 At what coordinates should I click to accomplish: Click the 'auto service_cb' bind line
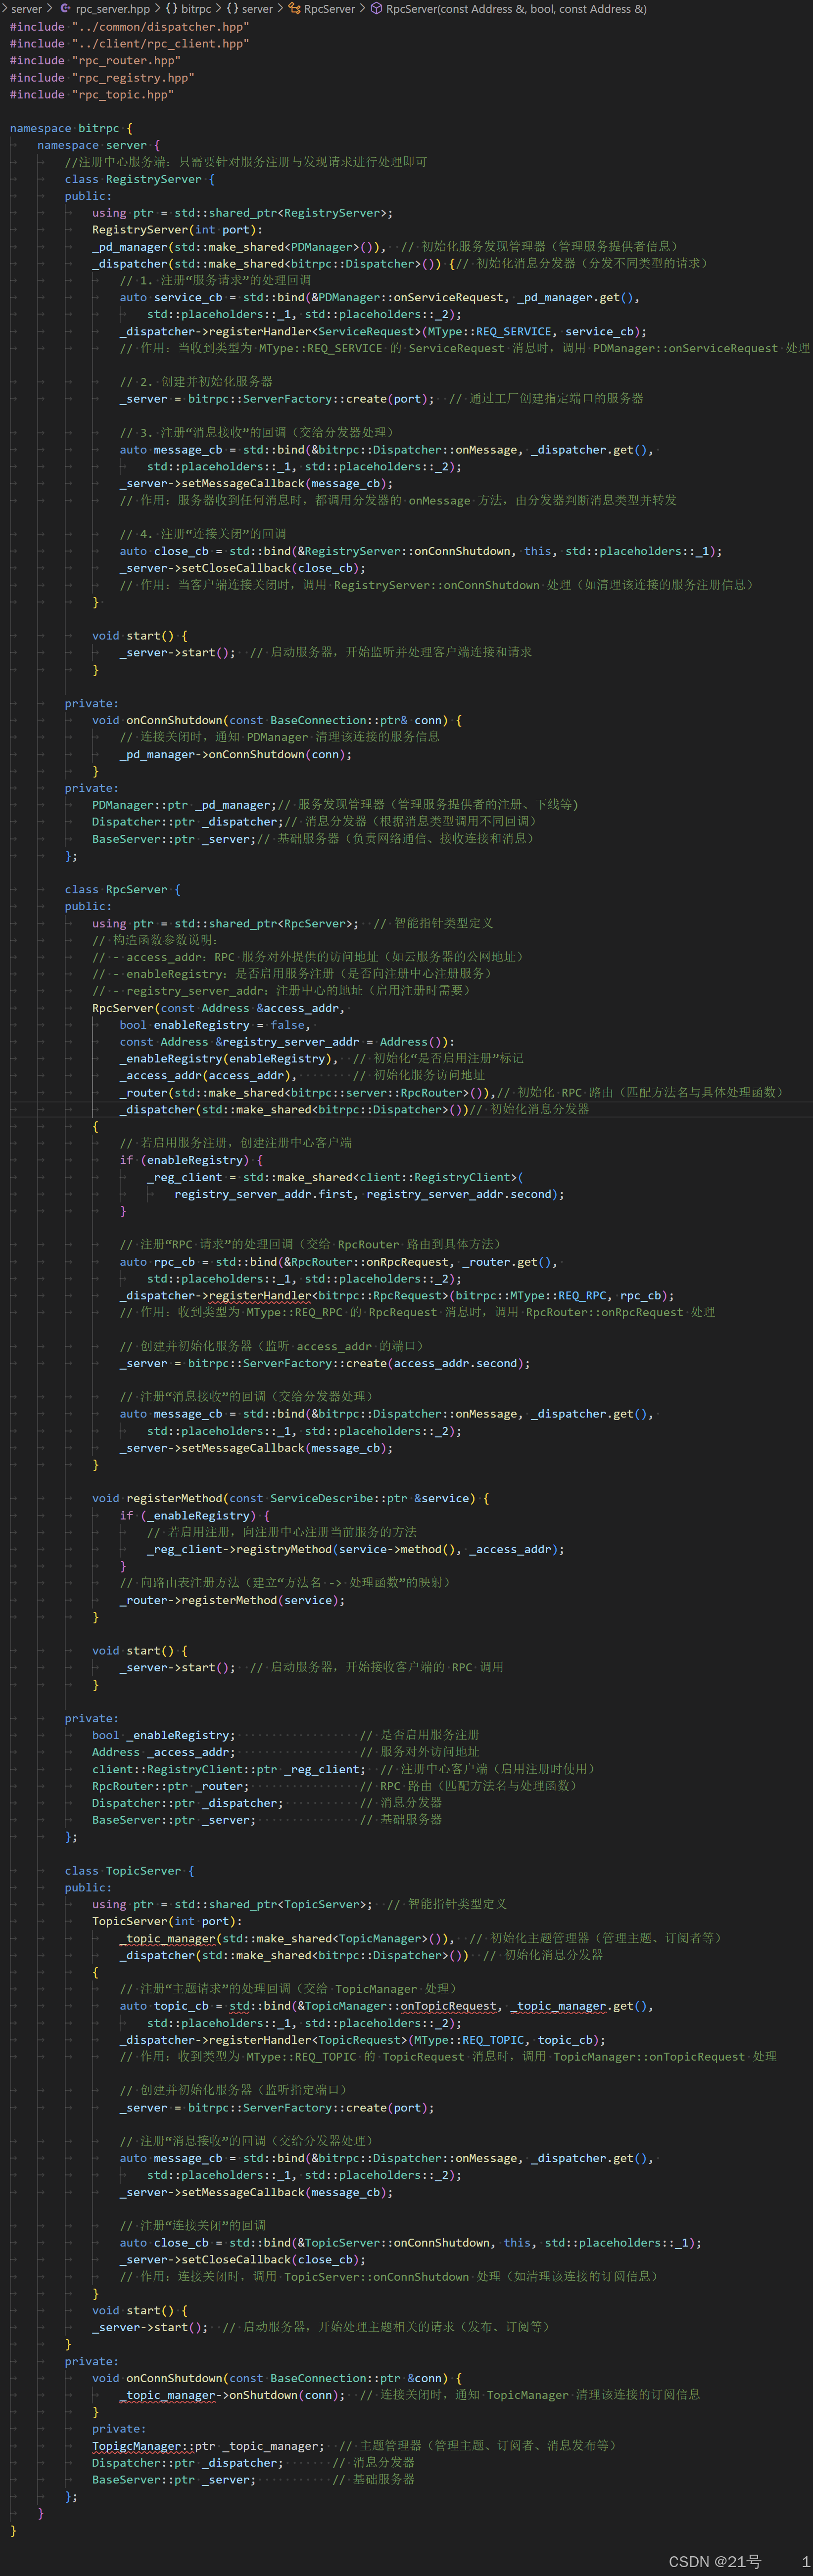[379, 298]
